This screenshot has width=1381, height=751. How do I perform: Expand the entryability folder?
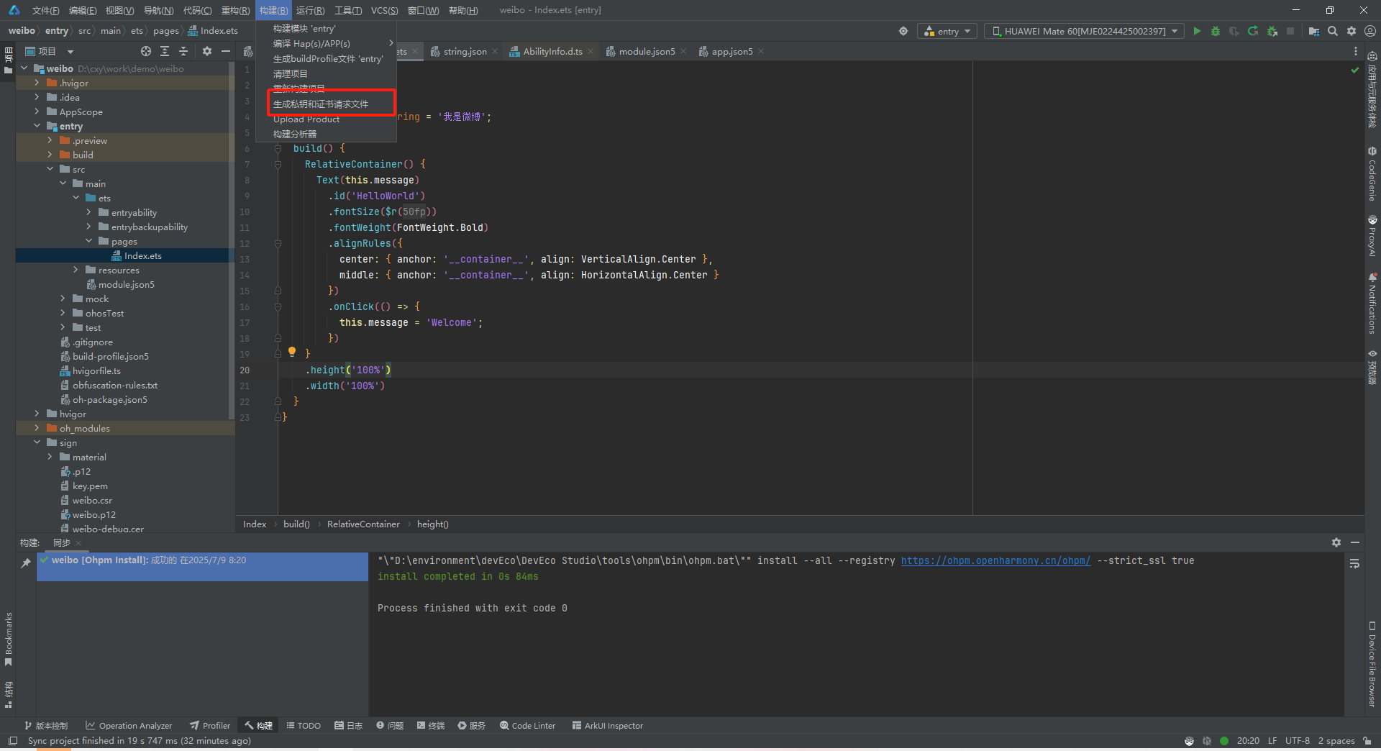88,212
